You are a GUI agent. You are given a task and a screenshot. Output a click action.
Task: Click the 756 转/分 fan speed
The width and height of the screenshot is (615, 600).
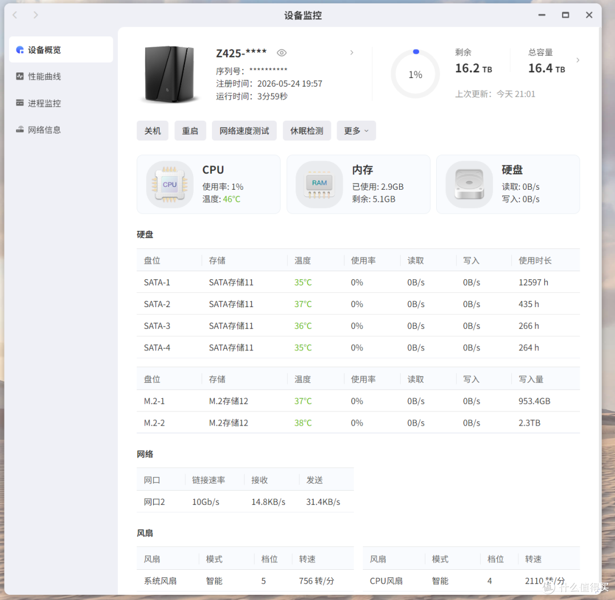(317, 581)
